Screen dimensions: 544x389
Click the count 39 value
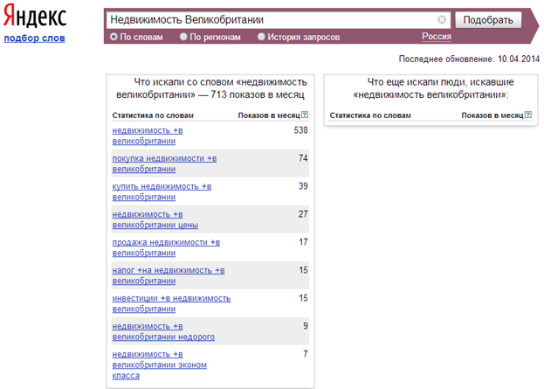[x=303, y=186]
